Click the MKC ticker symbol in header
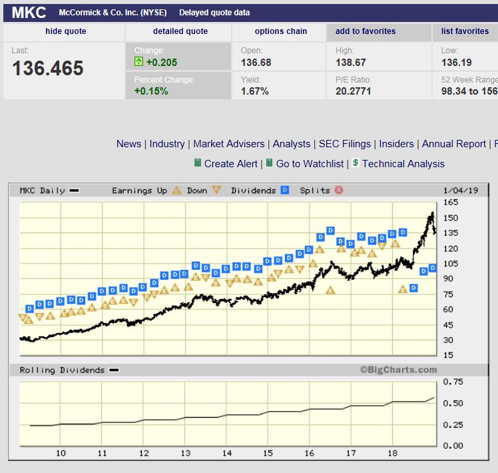498x473 pixels. [x=29, y=13]
